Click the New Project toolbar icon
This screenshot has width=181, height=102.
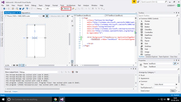click(x=13, y=9)
